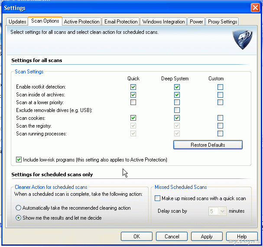This screenshot has width=263, height=247.
Task: Toggle Include low-risk programs checkbox
Action: [x=19, y=160]
